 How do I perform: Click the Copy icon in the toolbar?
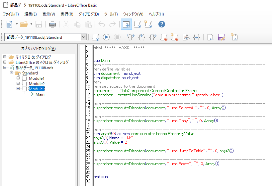click(77, 24)
